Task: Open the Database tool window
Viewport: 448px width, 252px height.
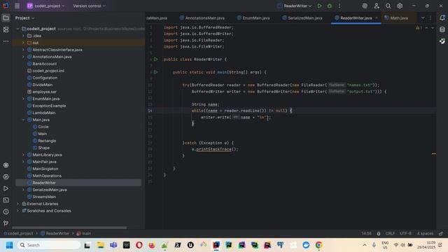Action: click(x=442, y=29)
